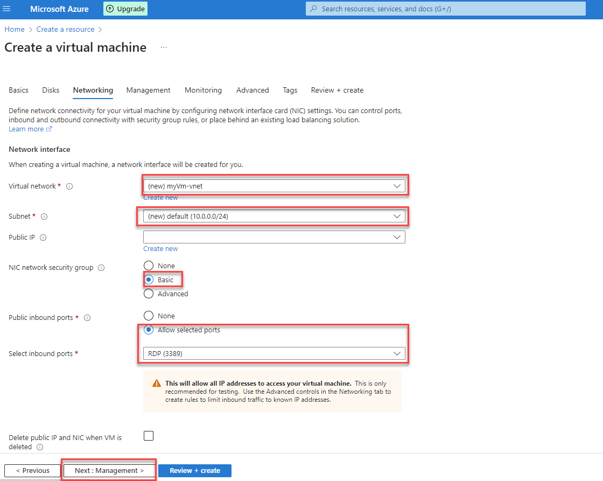Click Previous to go back

click(x=32, y=470)
